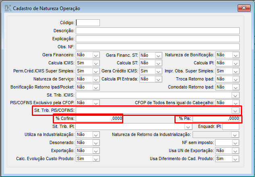255x177 pixels.
Task: Focus the Explicação text field
Action: pyautogui.click(x=157, y=39)
